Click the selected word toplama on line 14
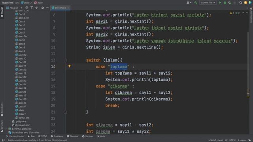 119,67
